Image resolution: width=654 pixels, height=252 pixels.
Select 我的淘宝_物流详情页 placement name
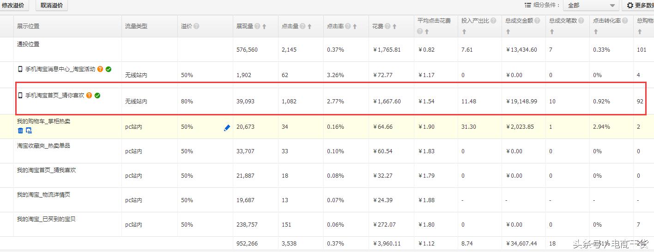pyautogui.click(x=44, y=195)
